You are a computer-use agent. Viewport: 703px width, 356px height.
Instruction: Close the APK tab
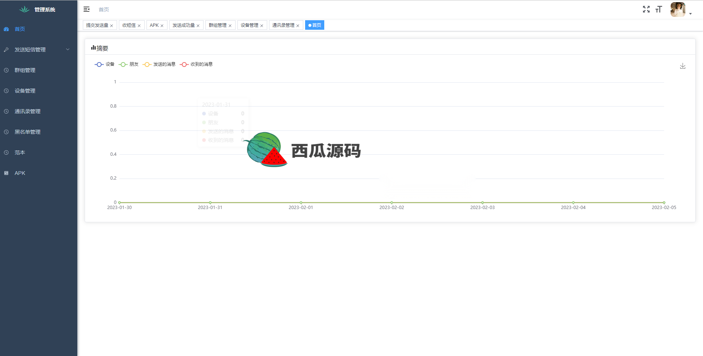pos(162,26)
